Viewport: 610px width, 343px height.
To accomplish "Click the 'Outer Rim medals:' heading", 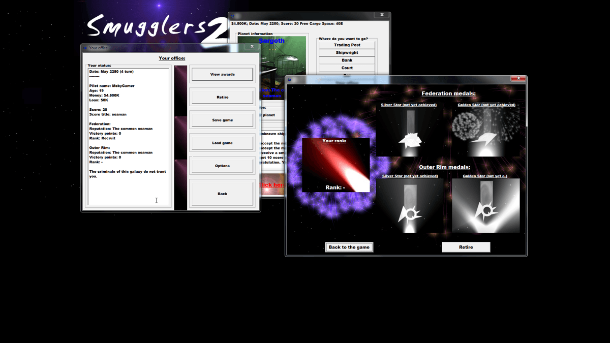I will pos(444,167).
